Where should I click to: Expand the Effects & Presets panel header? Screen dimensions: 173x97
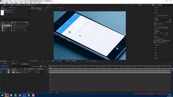point(157,45)
